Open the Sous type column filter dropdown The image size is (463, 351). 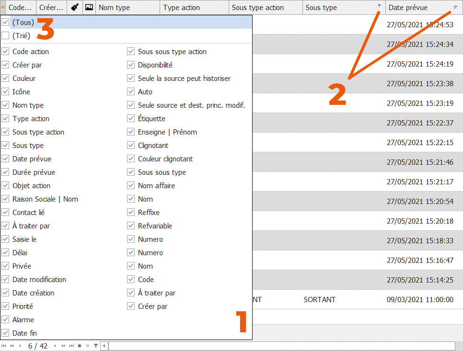[379, 6]
